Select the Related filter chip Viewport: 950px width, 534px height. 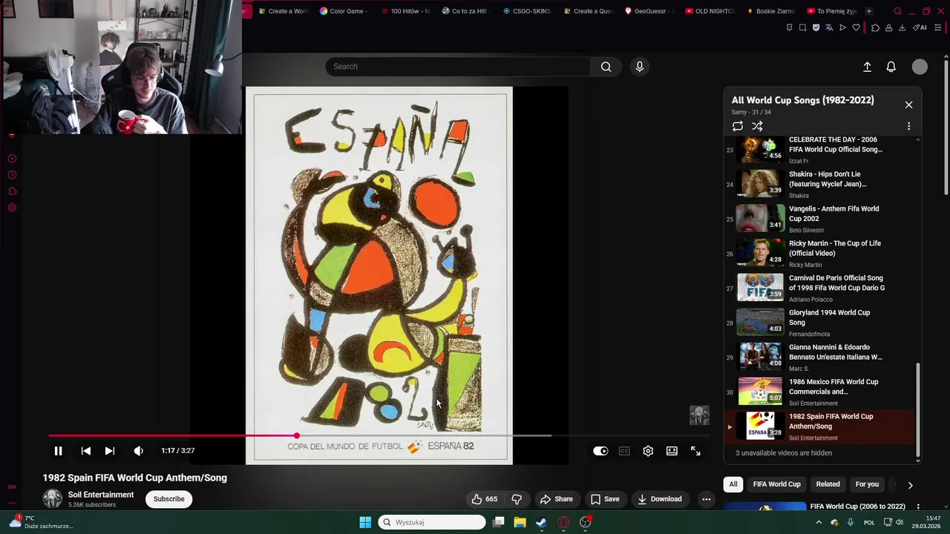click(828, 484)
